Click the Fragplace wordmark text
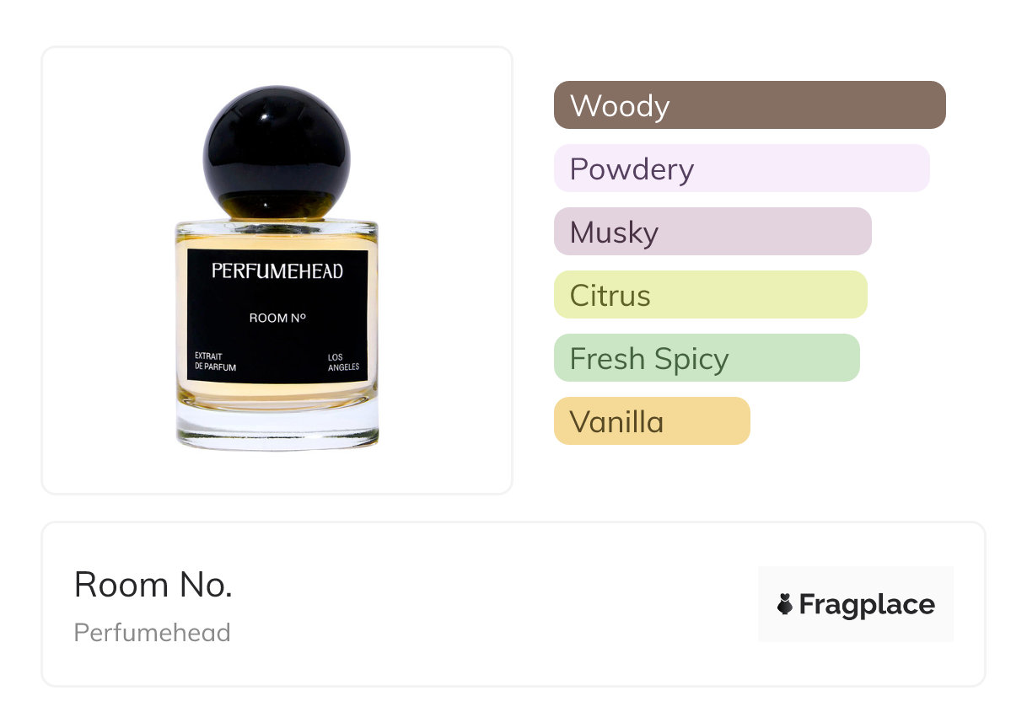Screen dimensions: 1027x728 coord(868,605)
